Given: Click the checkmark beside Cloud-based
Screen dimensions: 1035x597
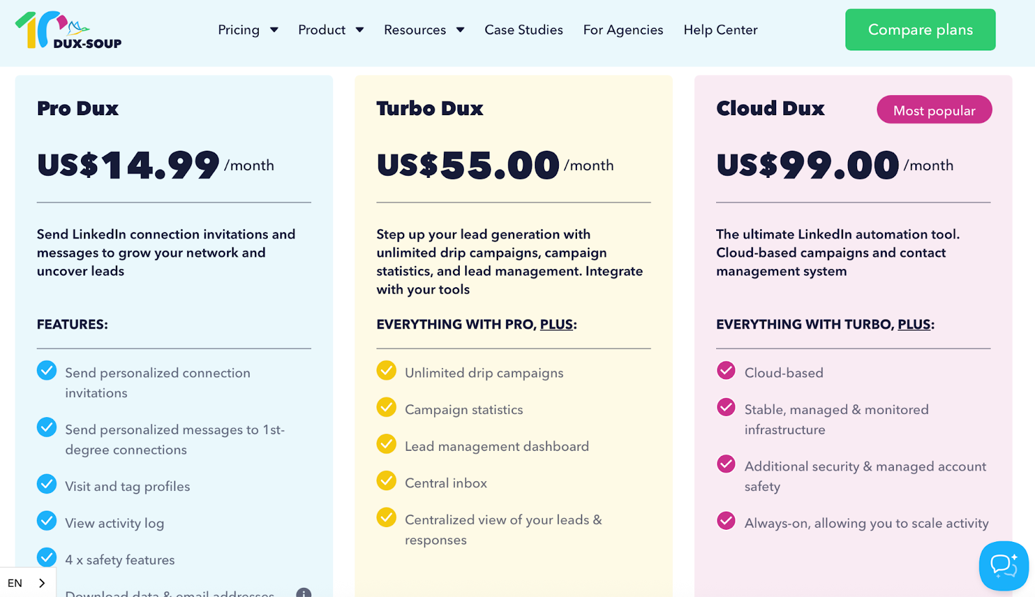Looking at the screenshot, I should point(726,371).
